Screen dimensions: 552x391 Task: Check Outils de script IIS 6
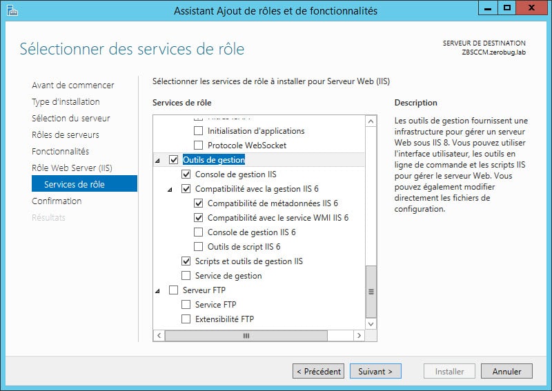pyautogui.click(x=199, y=247)
